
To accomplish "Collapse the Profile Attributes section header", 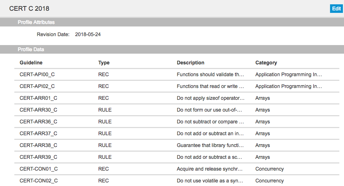I will tap(172, 22).
